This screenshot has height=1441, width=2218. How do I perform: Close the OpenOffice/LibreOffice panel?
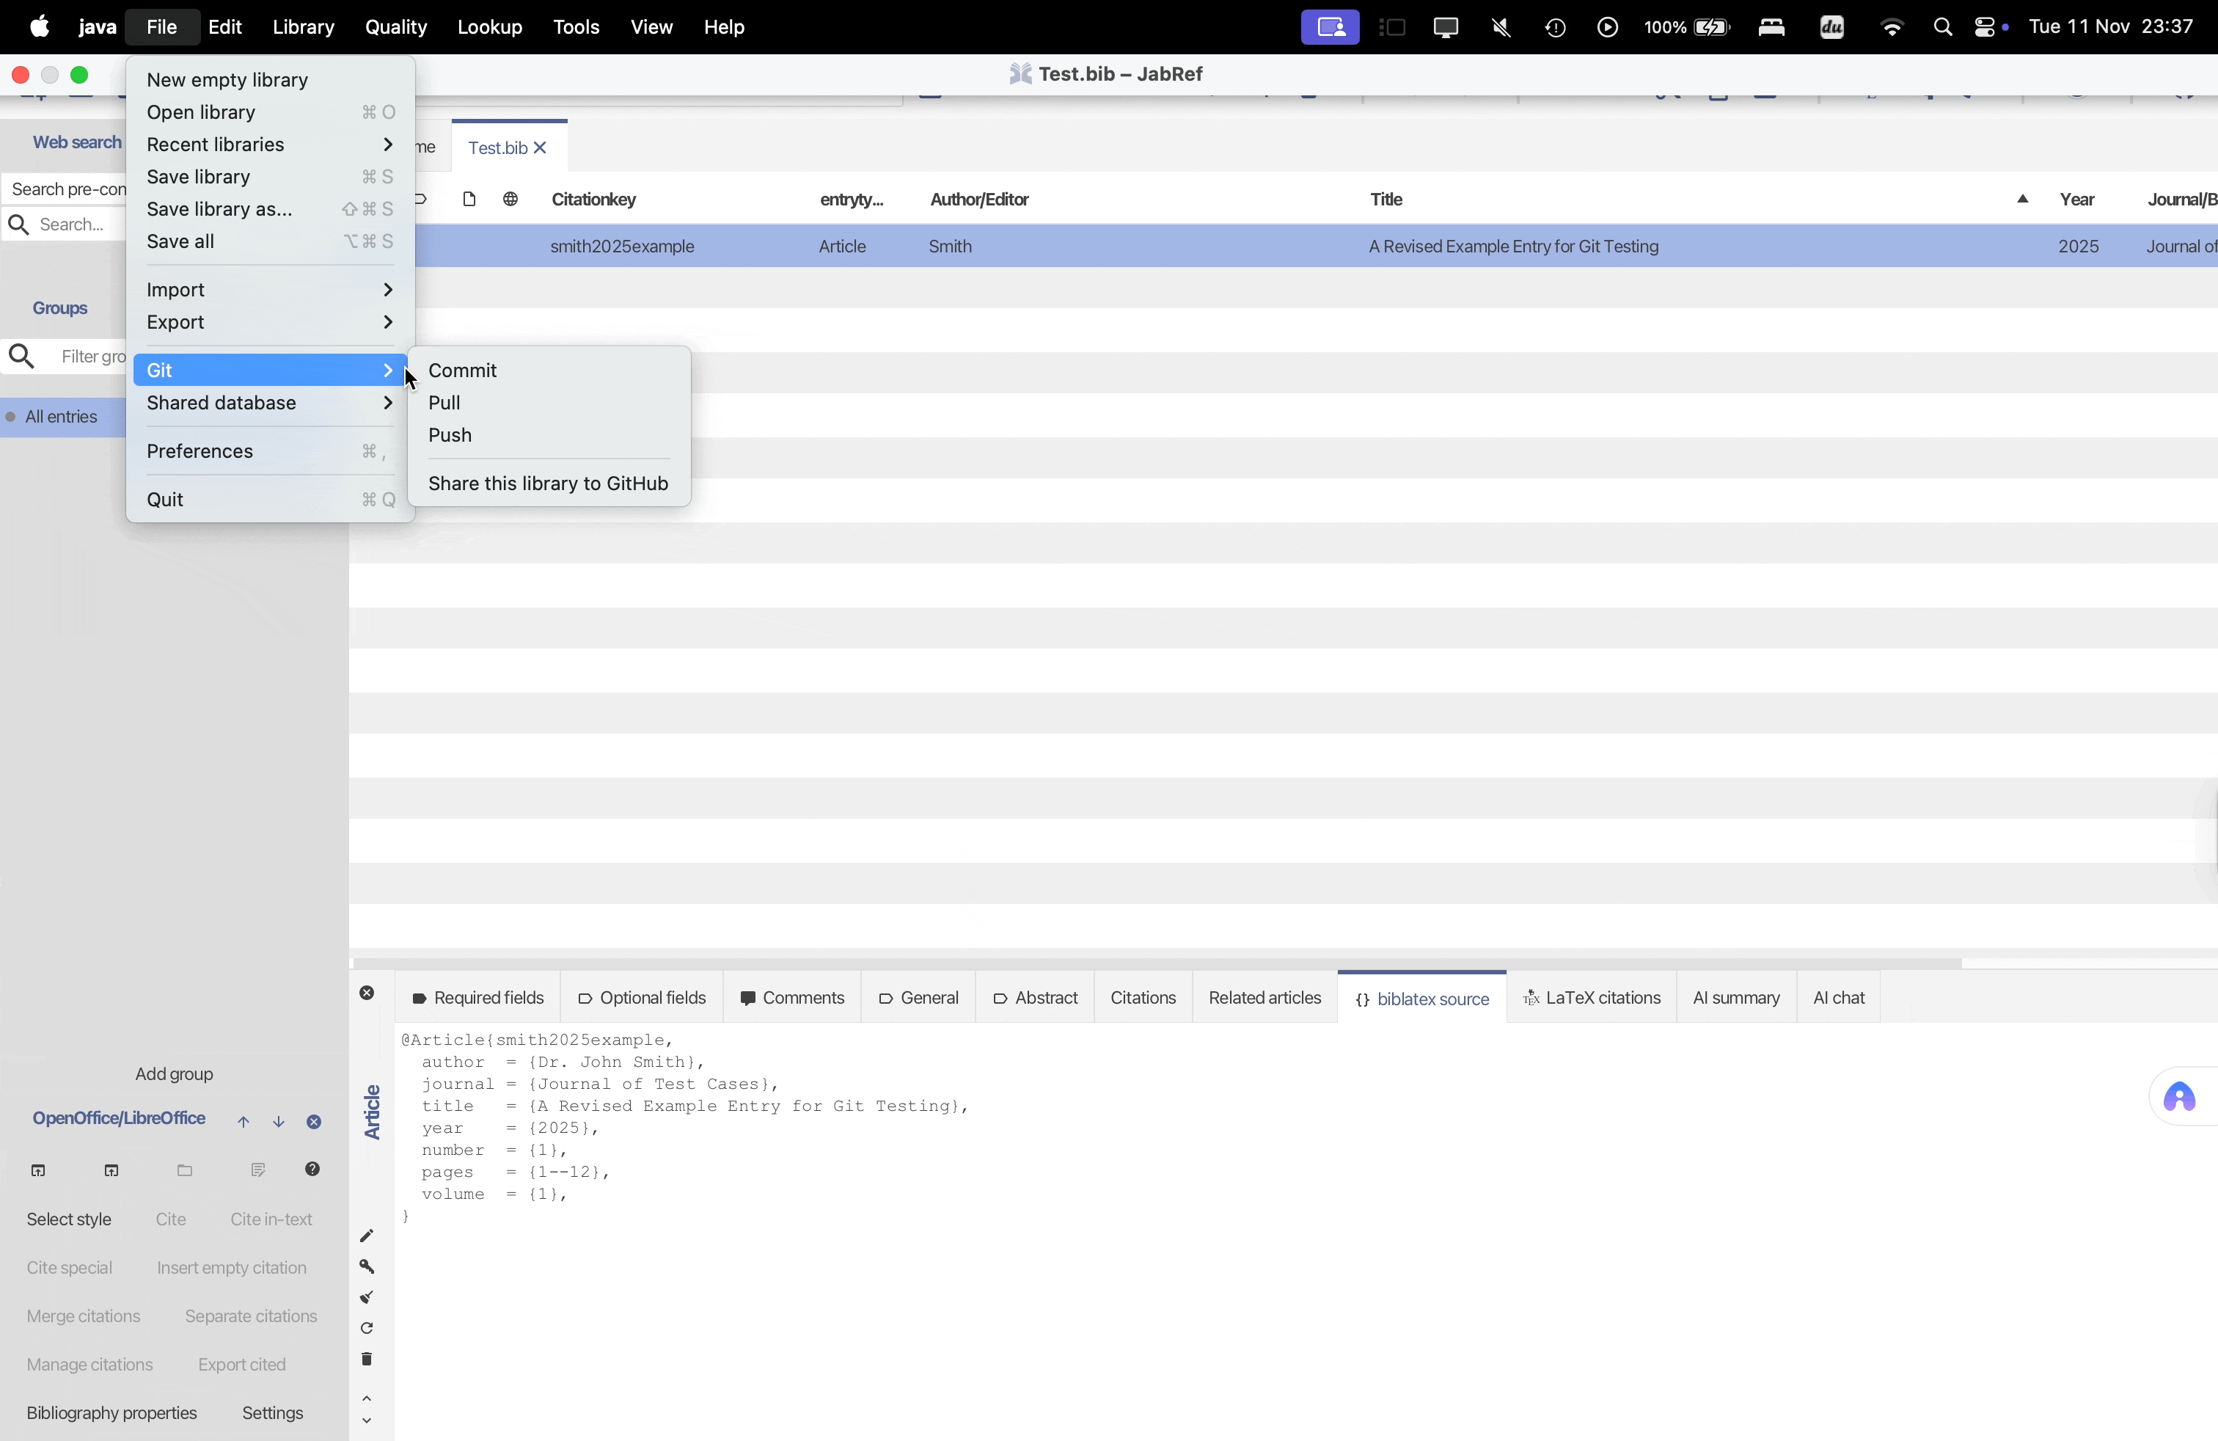[x=314, y=1121]
